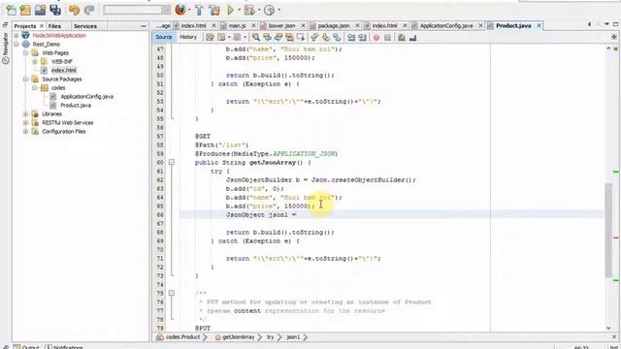Collapse the Web Pages folder
This screenshot has height=349, width=621.
point(26,52)
